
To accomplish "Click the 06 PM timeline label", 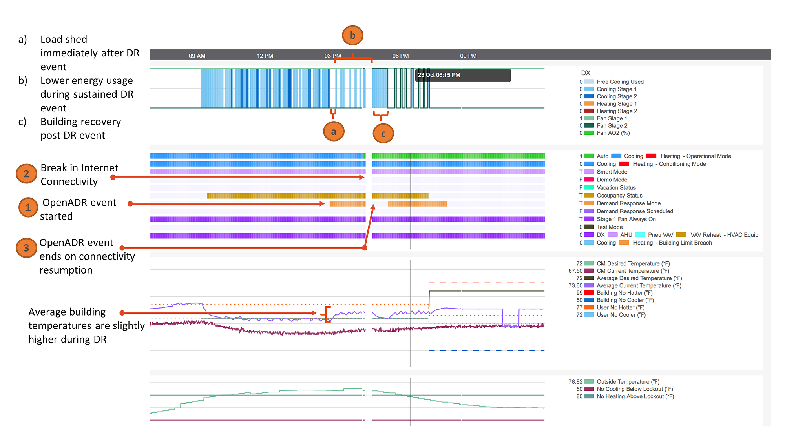I will tap(400, 56).
